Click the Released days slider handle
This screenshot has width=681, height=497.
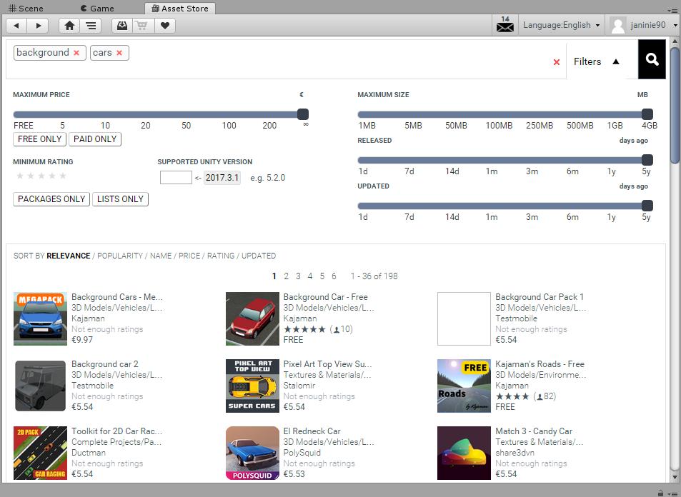(647, 160)
